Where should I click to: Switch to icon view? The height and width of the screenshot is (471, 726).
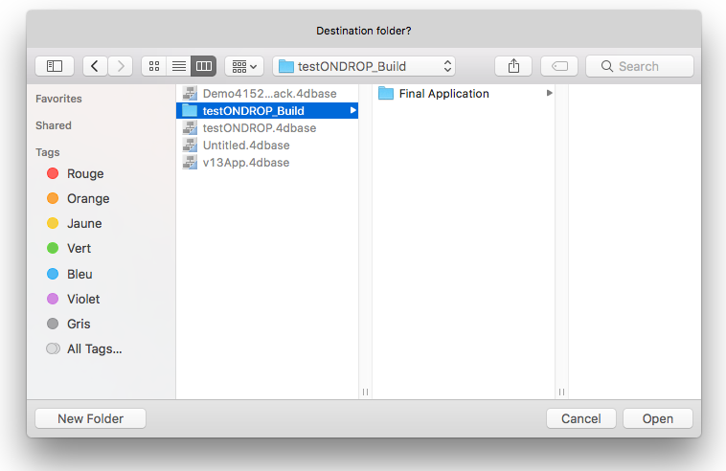coord(153,66)
